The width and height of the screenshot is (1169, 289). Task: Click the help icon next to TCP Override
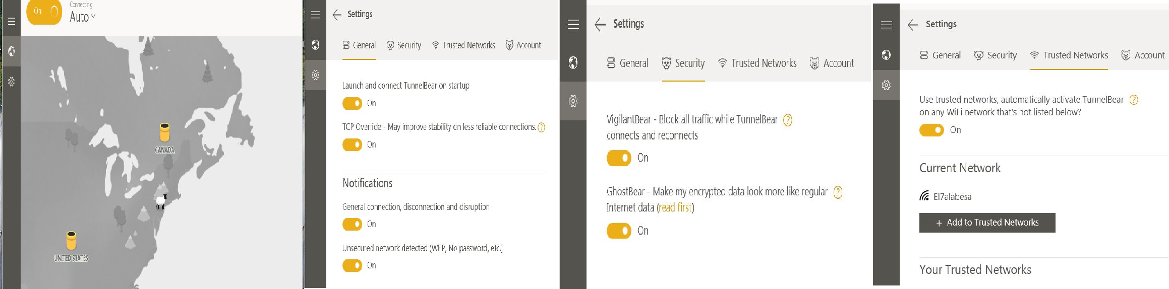(541, 127)
